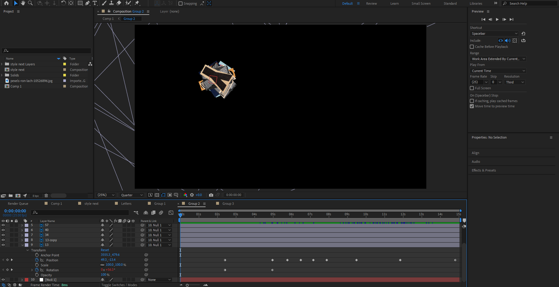Enable the Full Screen checkbox

click(472, 88)
